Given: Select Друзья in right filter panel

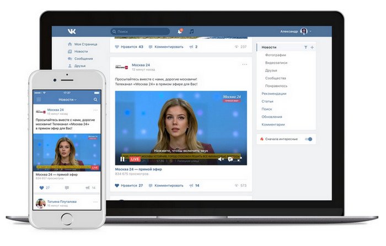Looking at the screenshot, I should pos(271,70).
